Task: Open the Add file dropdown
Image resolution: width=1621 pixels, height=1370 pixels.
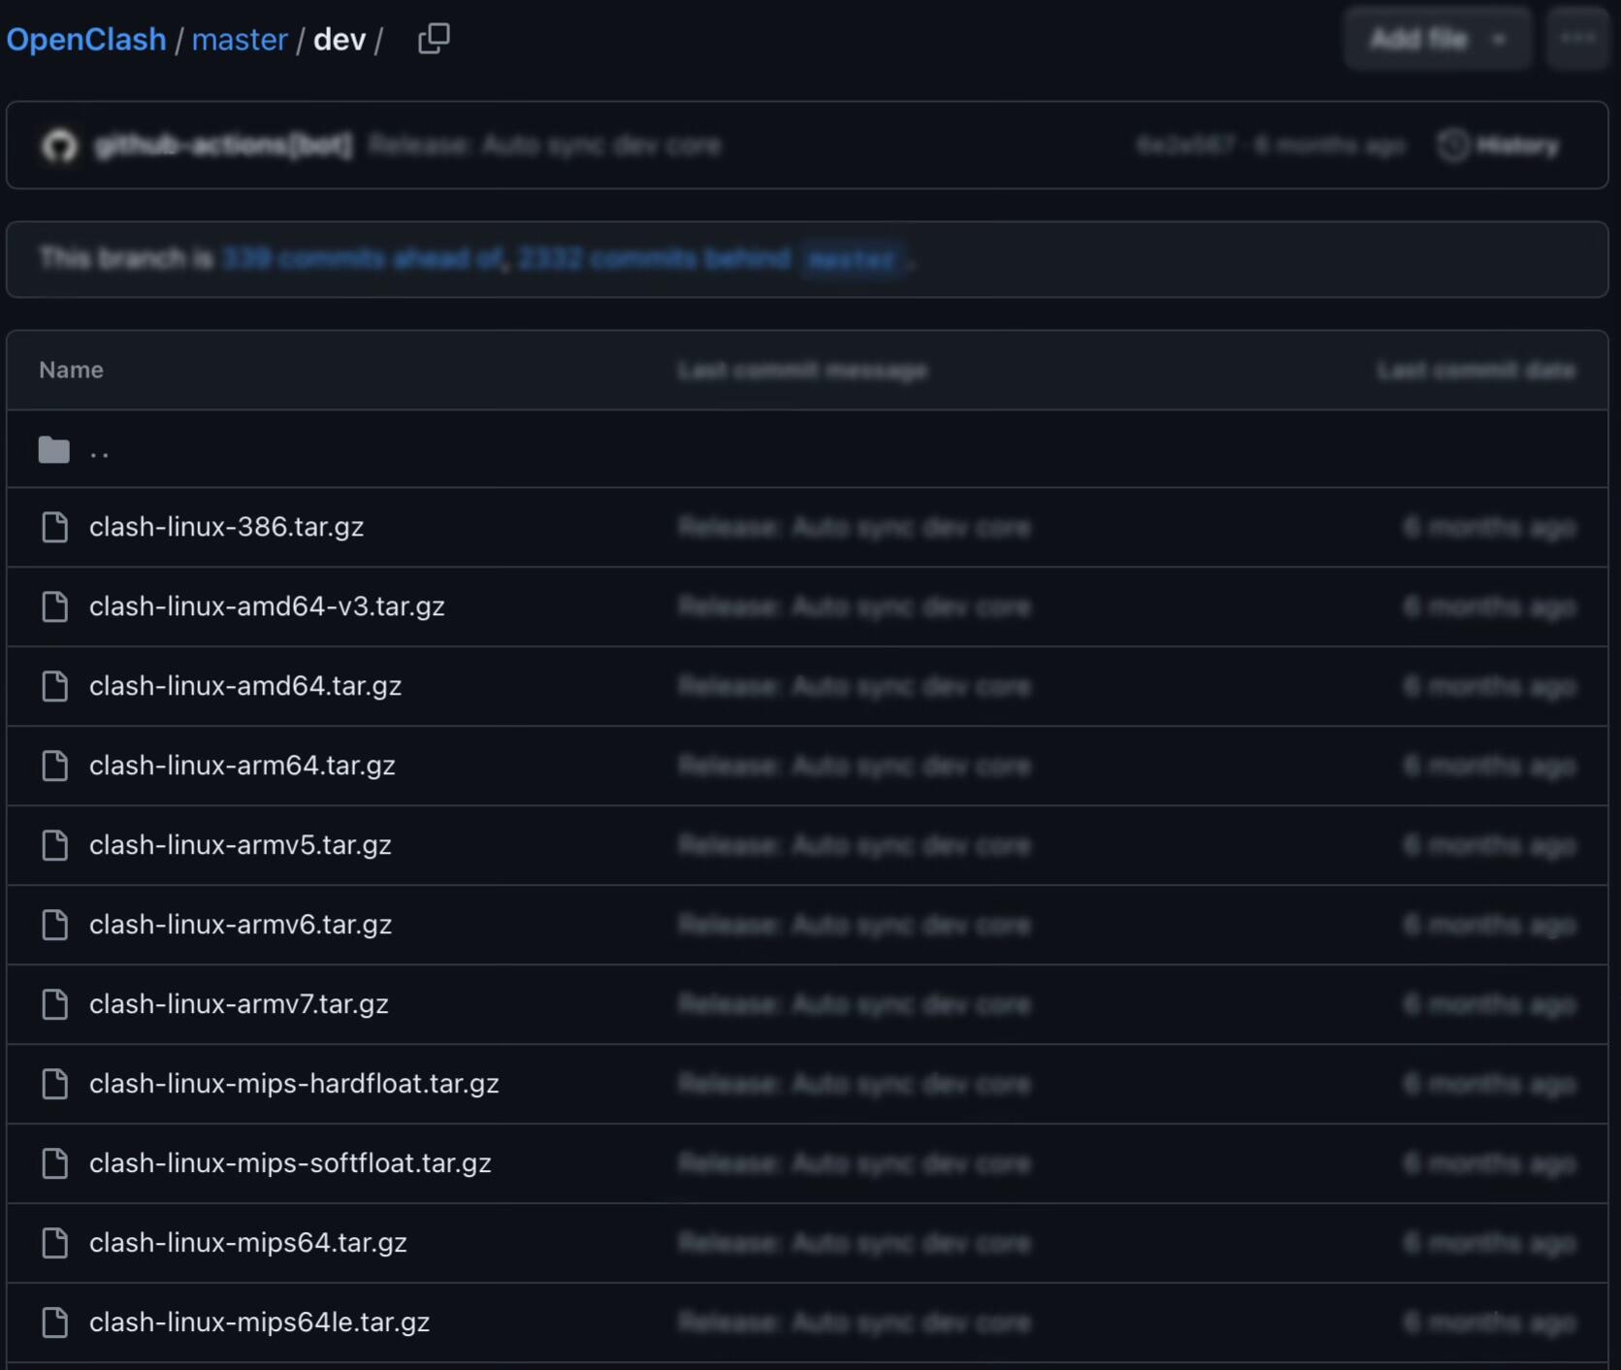Action: pyautogui.click(x=1437, y=39)
